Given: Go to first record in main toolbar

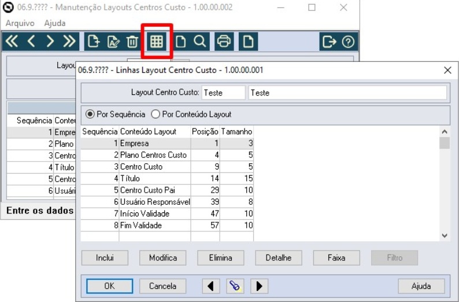Looking at the screenshot, I should [12, 41].
